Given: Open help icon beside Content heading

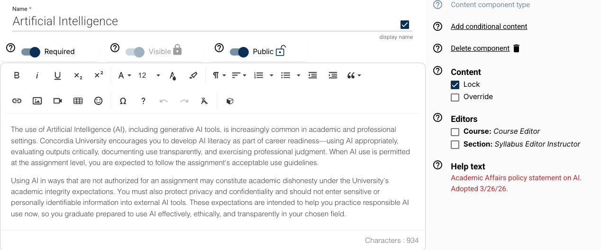Looking at the screenshot, I should tap(438, 70).
